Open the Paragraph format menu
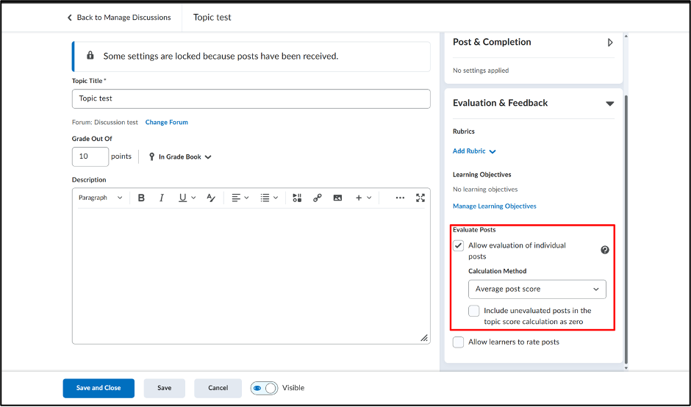The image size is (691, 407). pos(101,198)
